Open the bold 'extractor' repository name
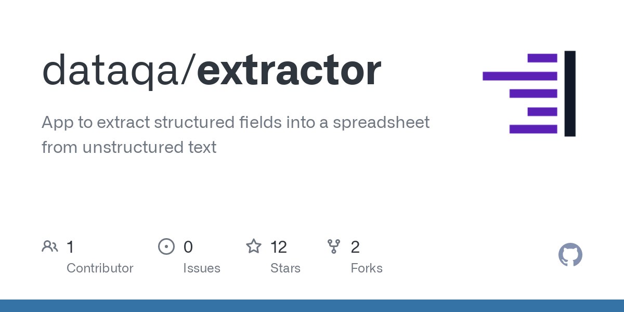The height and width of the screenshot is (312, 624). pos(289,71)
